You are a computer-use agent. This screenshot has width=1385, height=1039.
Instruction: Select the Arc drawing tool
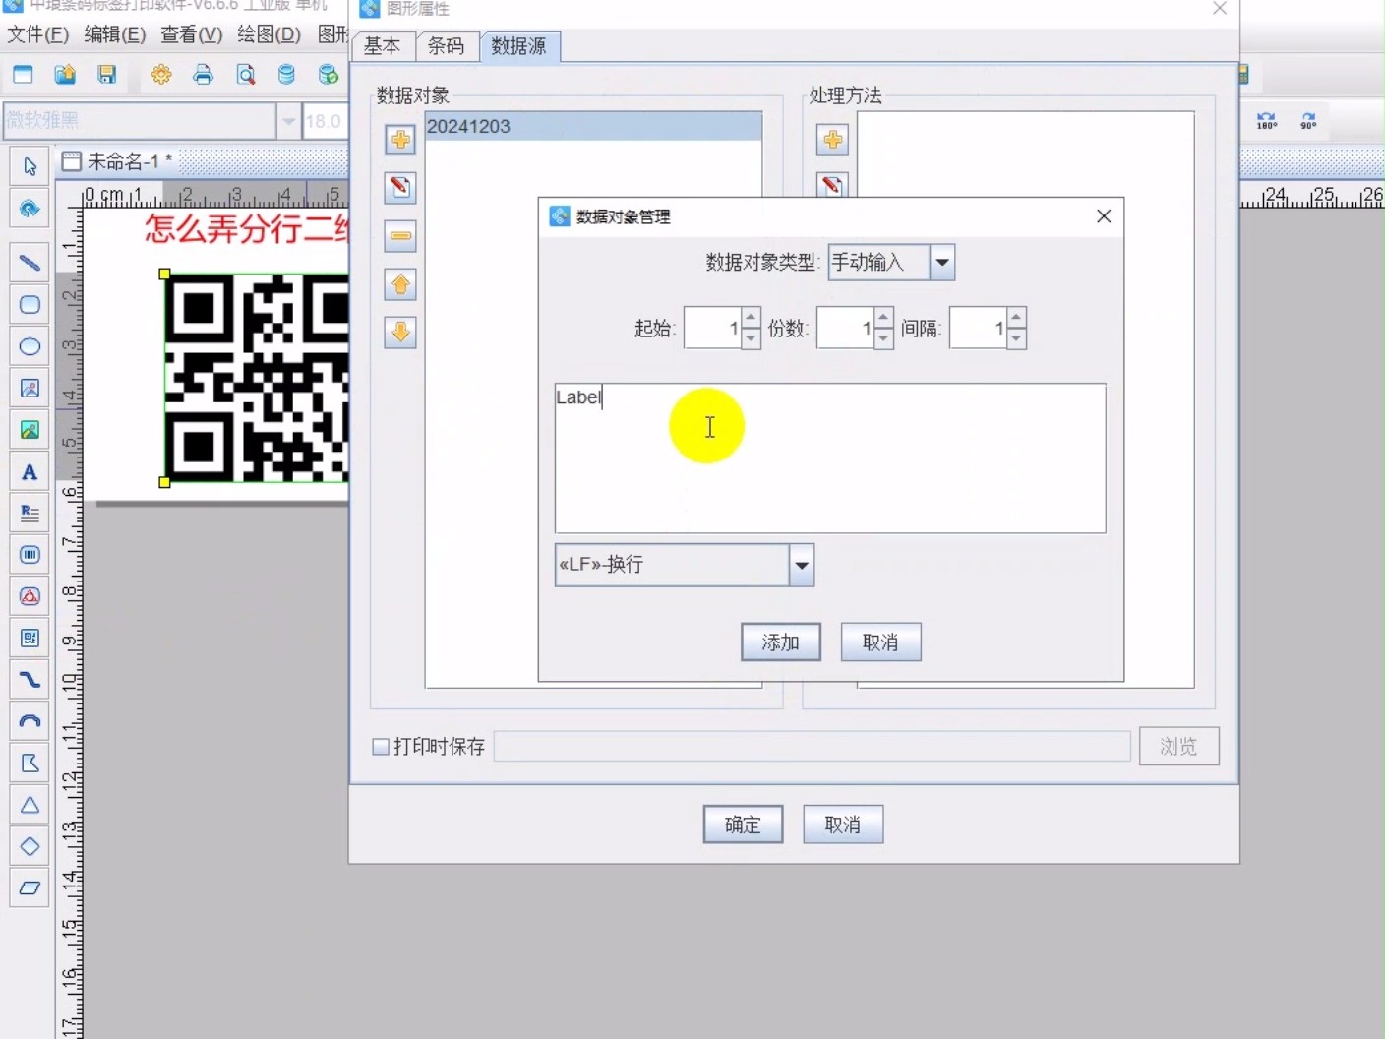pyautogui.click(x=30, y=721)
